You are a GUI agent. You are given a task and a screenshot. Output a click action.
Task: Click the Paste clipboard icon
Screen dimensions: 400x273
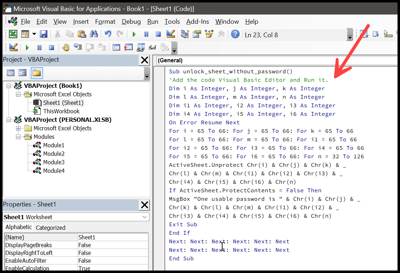click(x=82, y=34)
